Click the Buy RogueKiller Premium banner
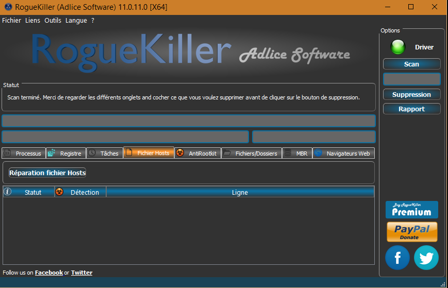The image size is (448, 288). click(412, 210)
